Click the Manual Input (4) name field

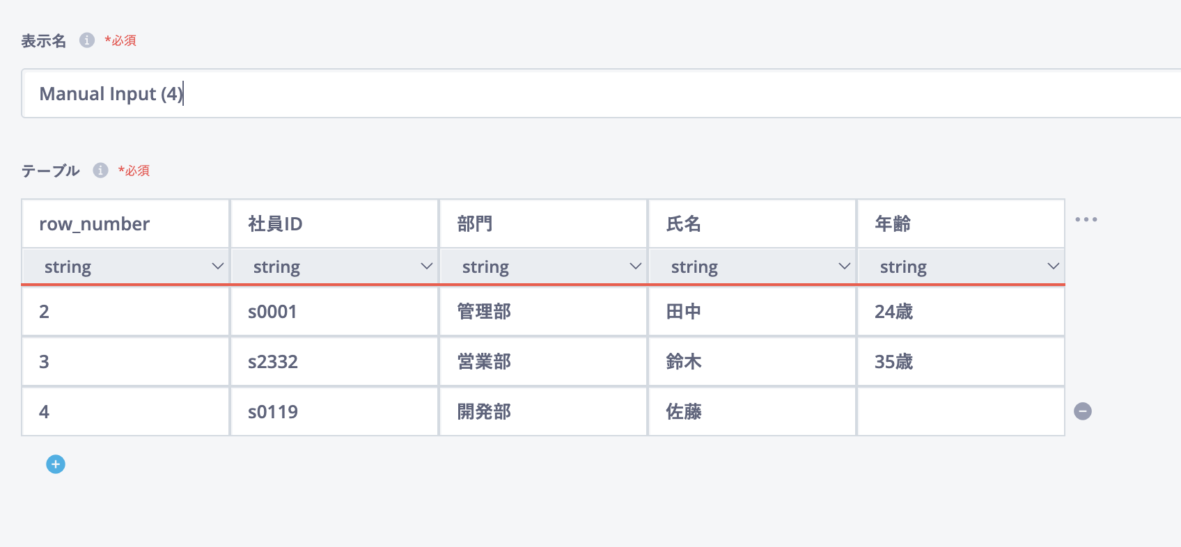(599, 93)
